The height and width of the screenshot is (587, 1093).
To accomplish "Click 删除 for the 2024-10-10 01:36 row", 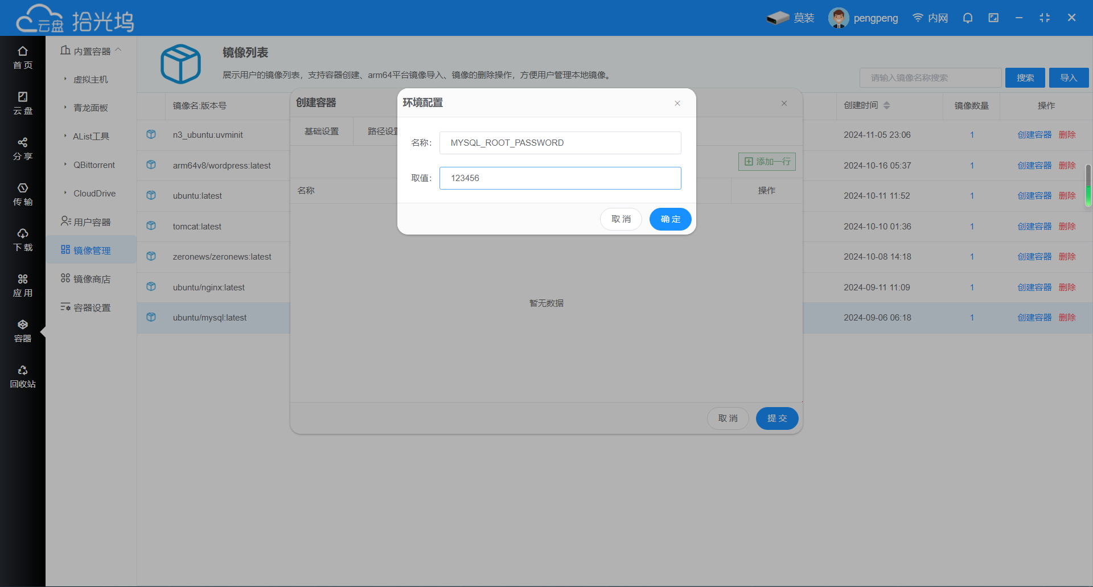I will [x=1067, y=226].
